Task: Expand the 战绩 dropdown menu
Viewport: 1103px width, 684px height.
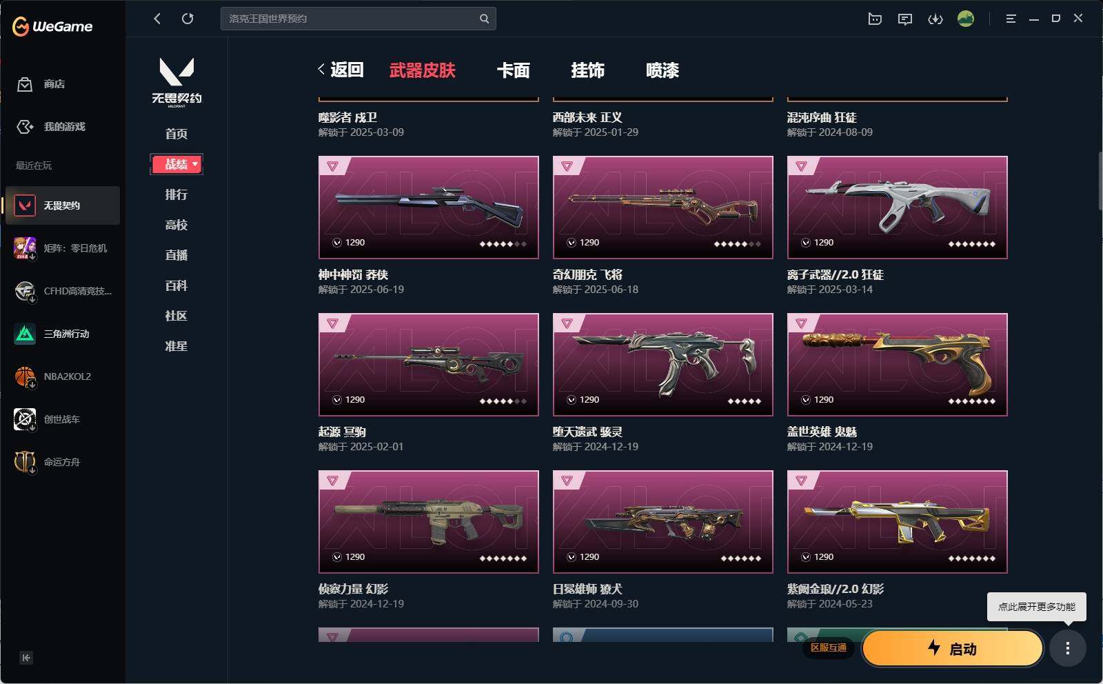Action: coord(176,164)
